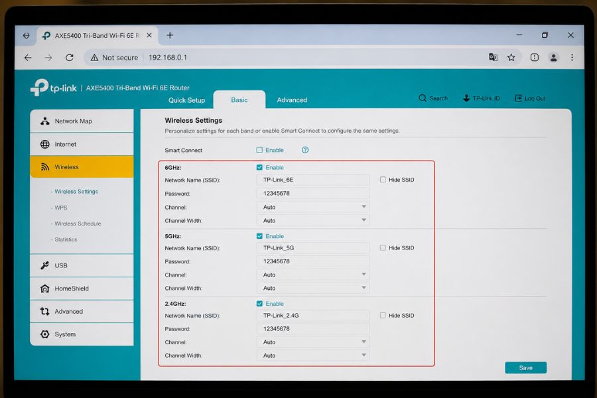Switch to the Quick Setup tab
Image resolution: width=597 pixels, height=398 pixels.
click(x=186, y=100)
